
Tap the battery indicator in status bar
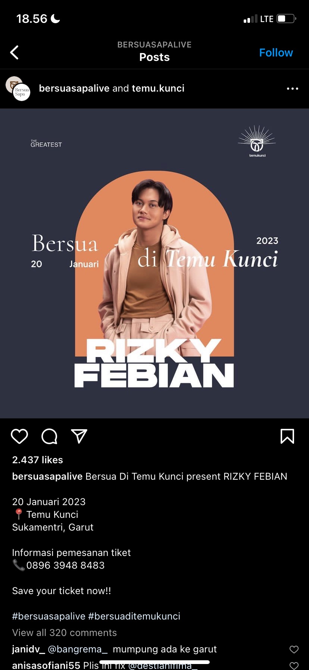pyautogui.click(x=286, y=19)
